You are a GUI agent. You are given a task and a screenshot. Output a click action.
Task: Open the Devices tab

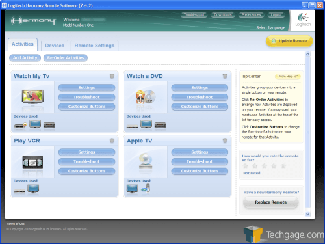(55, 46)
